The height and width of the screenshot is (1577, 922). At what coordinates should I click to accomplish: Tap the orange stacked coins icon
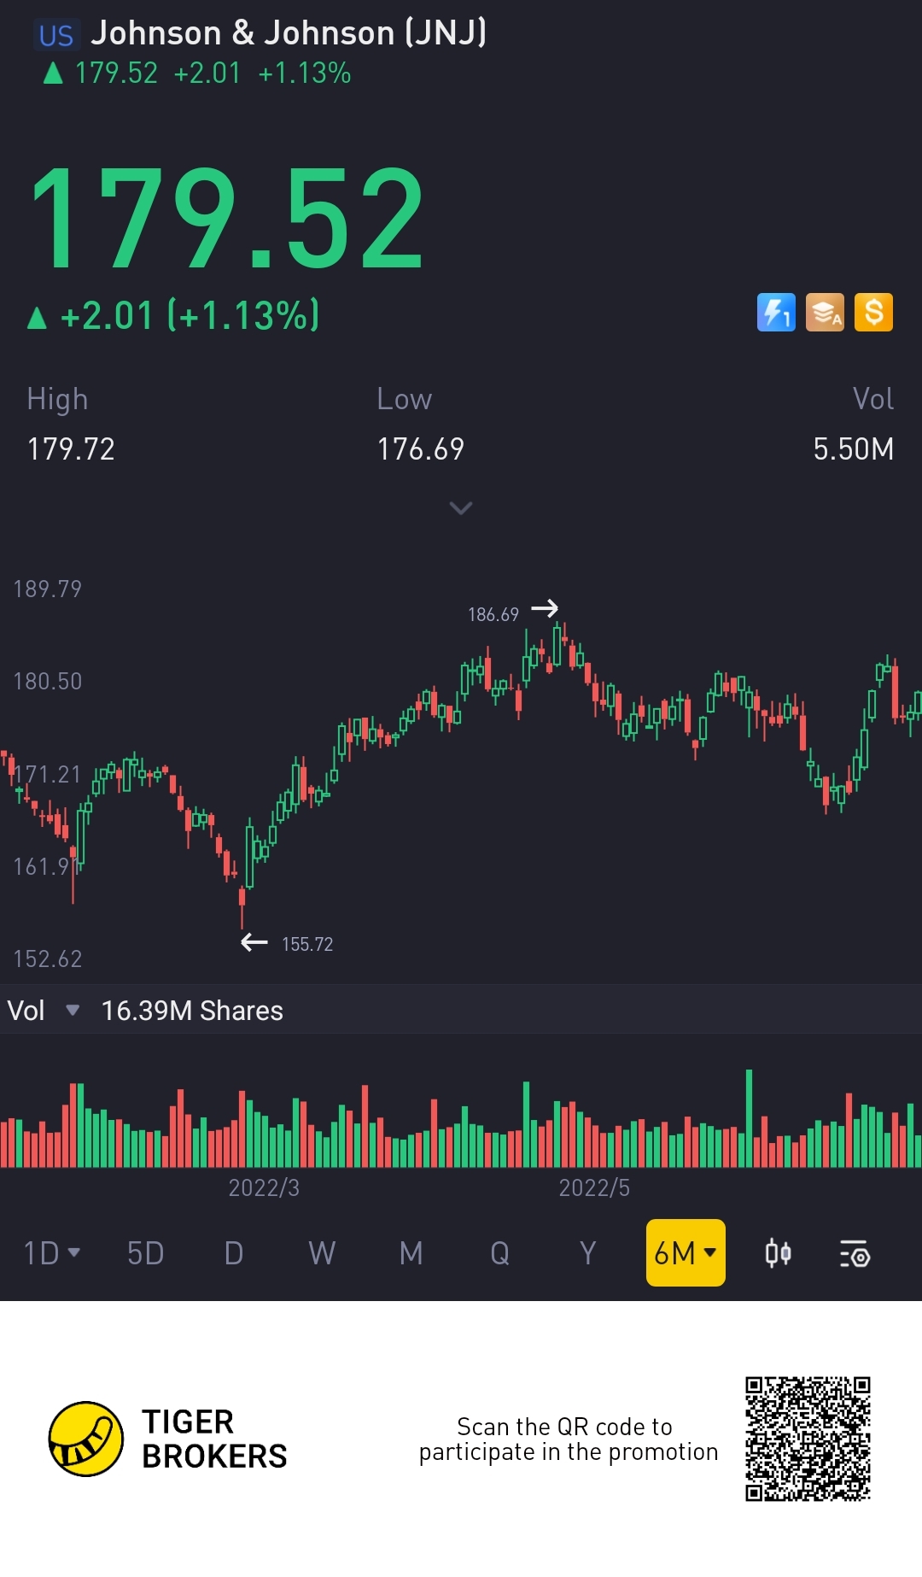(825, 312)
